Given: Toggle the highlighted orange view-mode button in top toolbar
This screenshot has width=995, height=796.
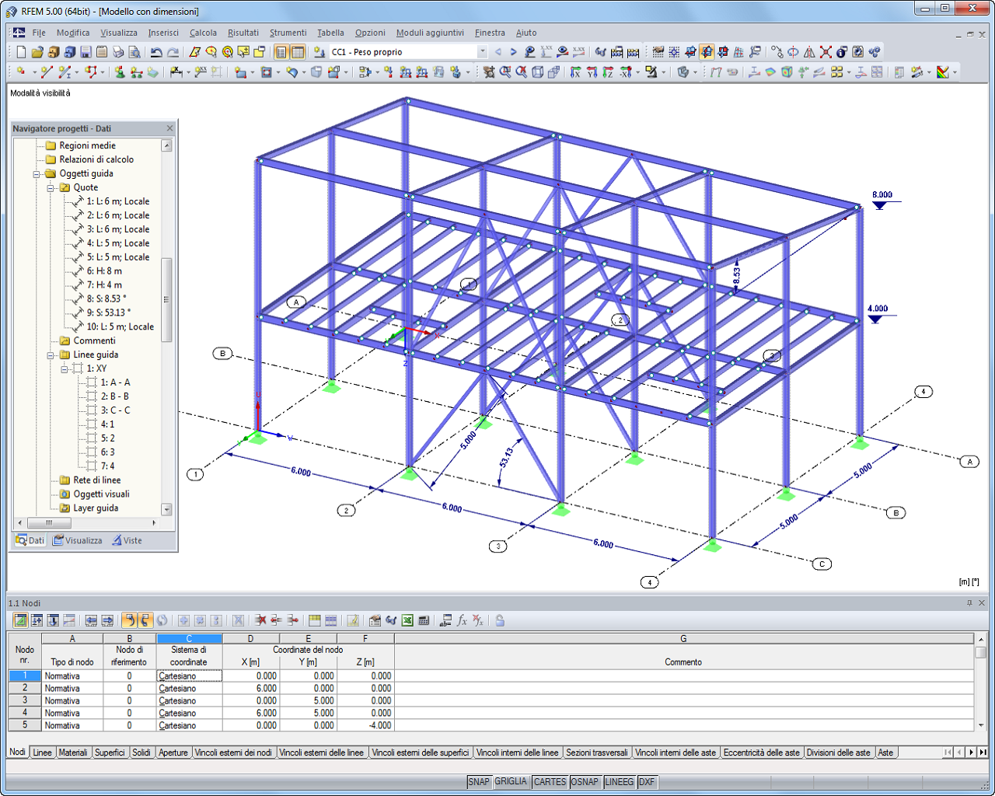Looking at the screenshot, I should point(707,52).
